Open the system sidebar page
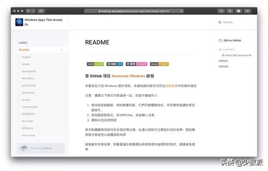This screenshot has width=268, height=171. [26, 100]
